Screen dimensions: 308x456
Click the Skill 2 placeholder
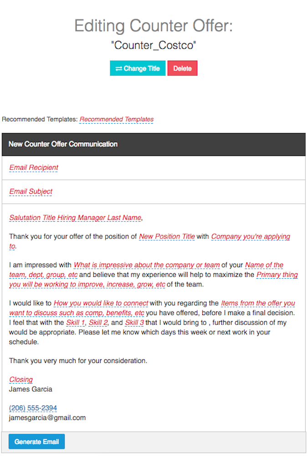tap(98, 323)
